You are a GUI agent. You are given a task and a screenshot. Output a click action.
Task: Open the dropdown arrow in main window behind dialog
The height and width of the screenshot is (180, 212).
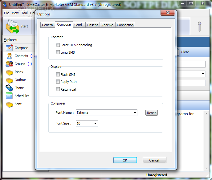(203, 74)
